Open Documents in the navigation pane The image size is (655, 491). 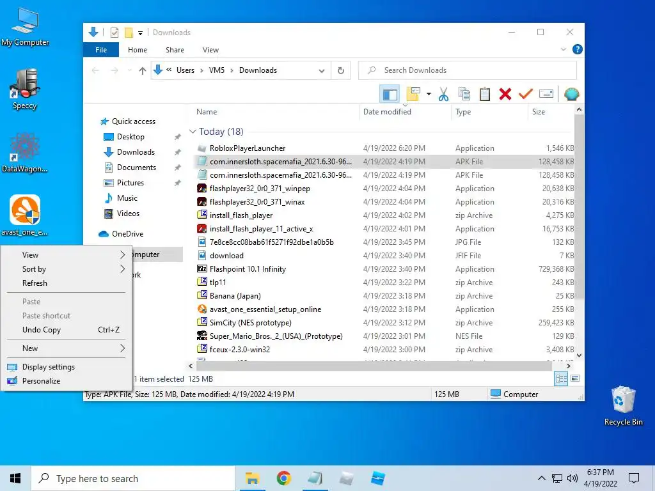click(x=136, y=168)
